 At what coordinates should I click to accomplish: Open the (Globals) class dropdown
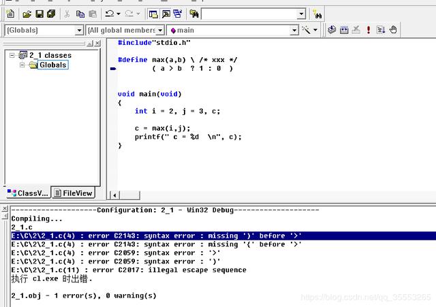(x=79, y=30)
